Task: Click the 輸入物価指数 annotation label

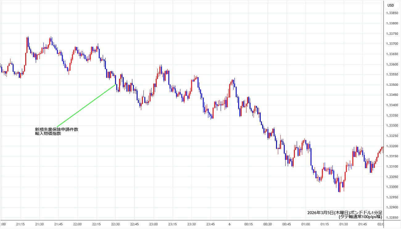Action: 48,134
